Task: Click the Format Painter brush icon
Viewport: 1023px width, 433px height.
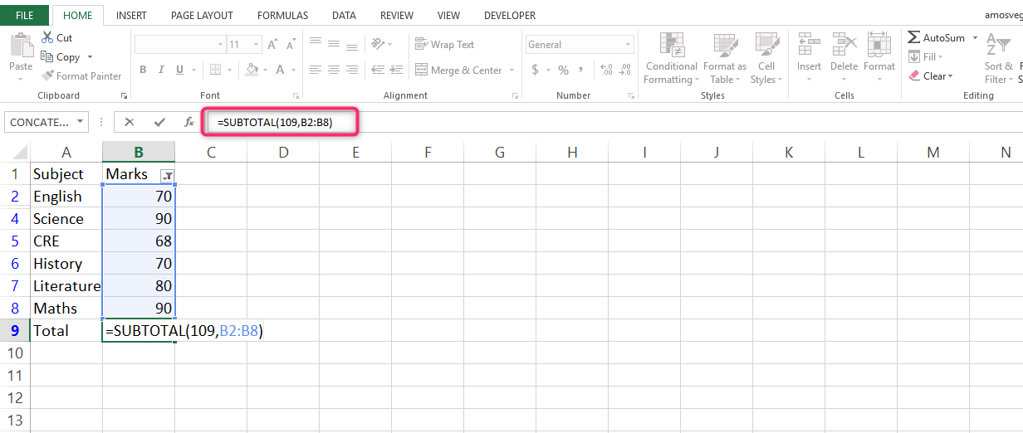Action: 47,76
